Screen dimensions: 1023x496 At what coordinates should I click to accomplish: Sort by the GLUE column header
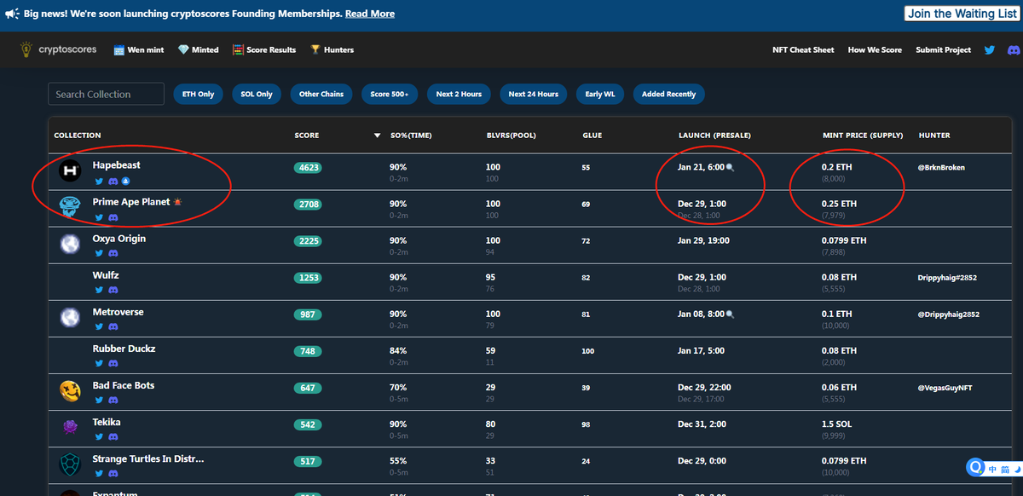[x=592, y=136]
